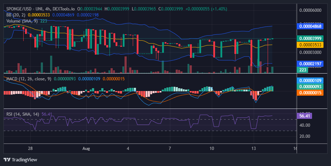Select the MACD (12, 26, close, 9) label

click(29, 79)
